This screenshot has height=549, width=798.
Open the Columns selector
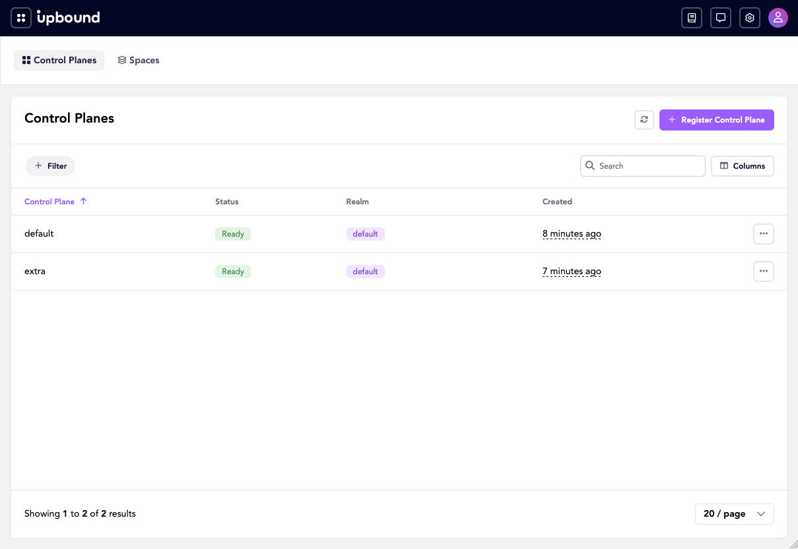743,166
